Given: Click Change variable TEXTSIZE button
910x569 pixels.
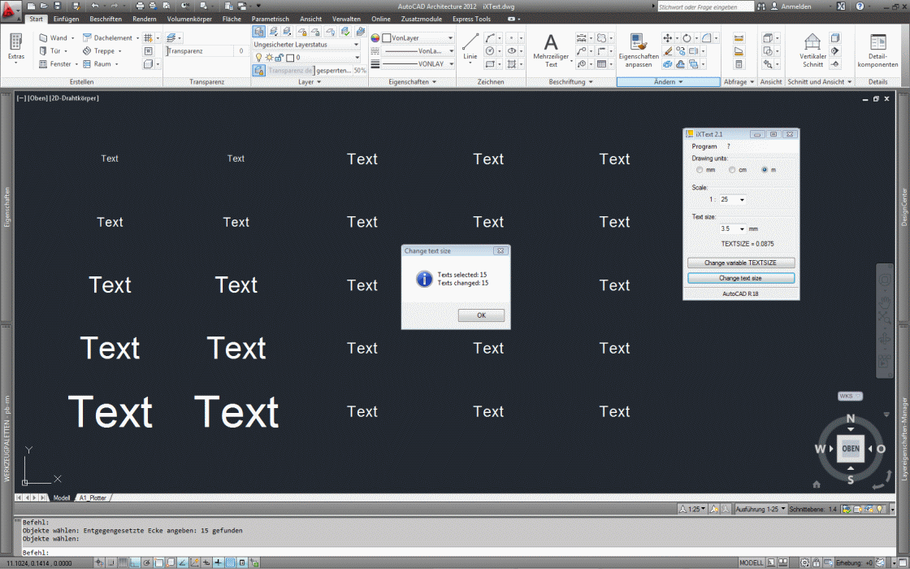Looking at the screenshot, I should tap(740, 263).
